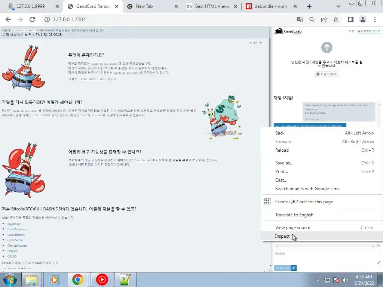Viewport: 383px width, 287px height.
Task: Click the Windows Start orb
Action: 9,280
